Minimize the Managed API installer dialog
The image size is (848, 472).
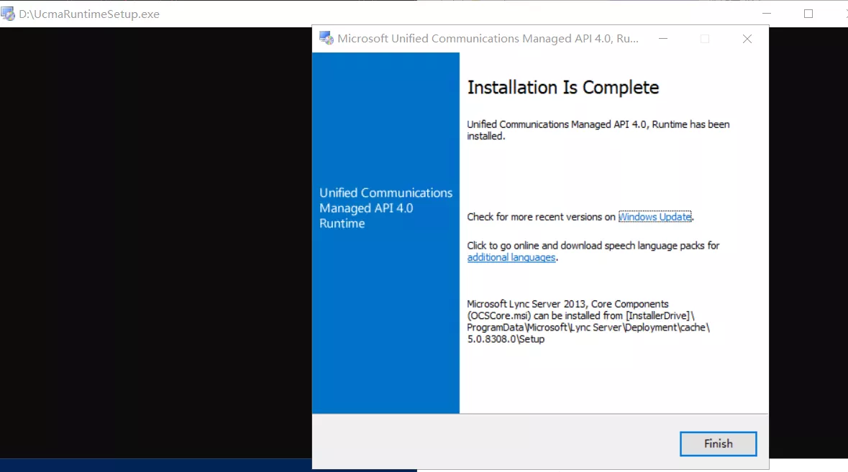click(663, 39)
